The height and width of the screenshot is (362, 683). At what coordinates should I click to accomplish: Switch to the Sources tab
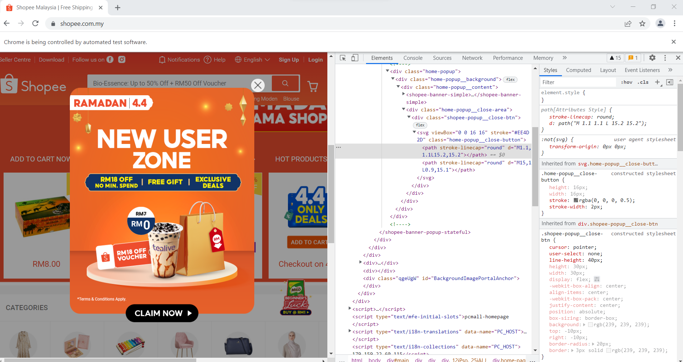click(x=442, y=58)
